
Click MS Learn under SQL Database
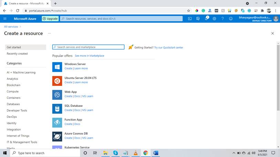[x=87, y=110]
